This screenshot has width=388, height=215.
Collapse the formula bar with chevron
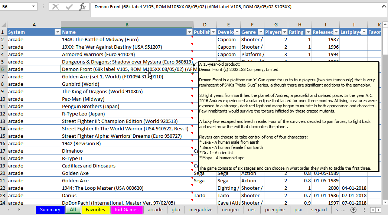[x=384, y=6]
